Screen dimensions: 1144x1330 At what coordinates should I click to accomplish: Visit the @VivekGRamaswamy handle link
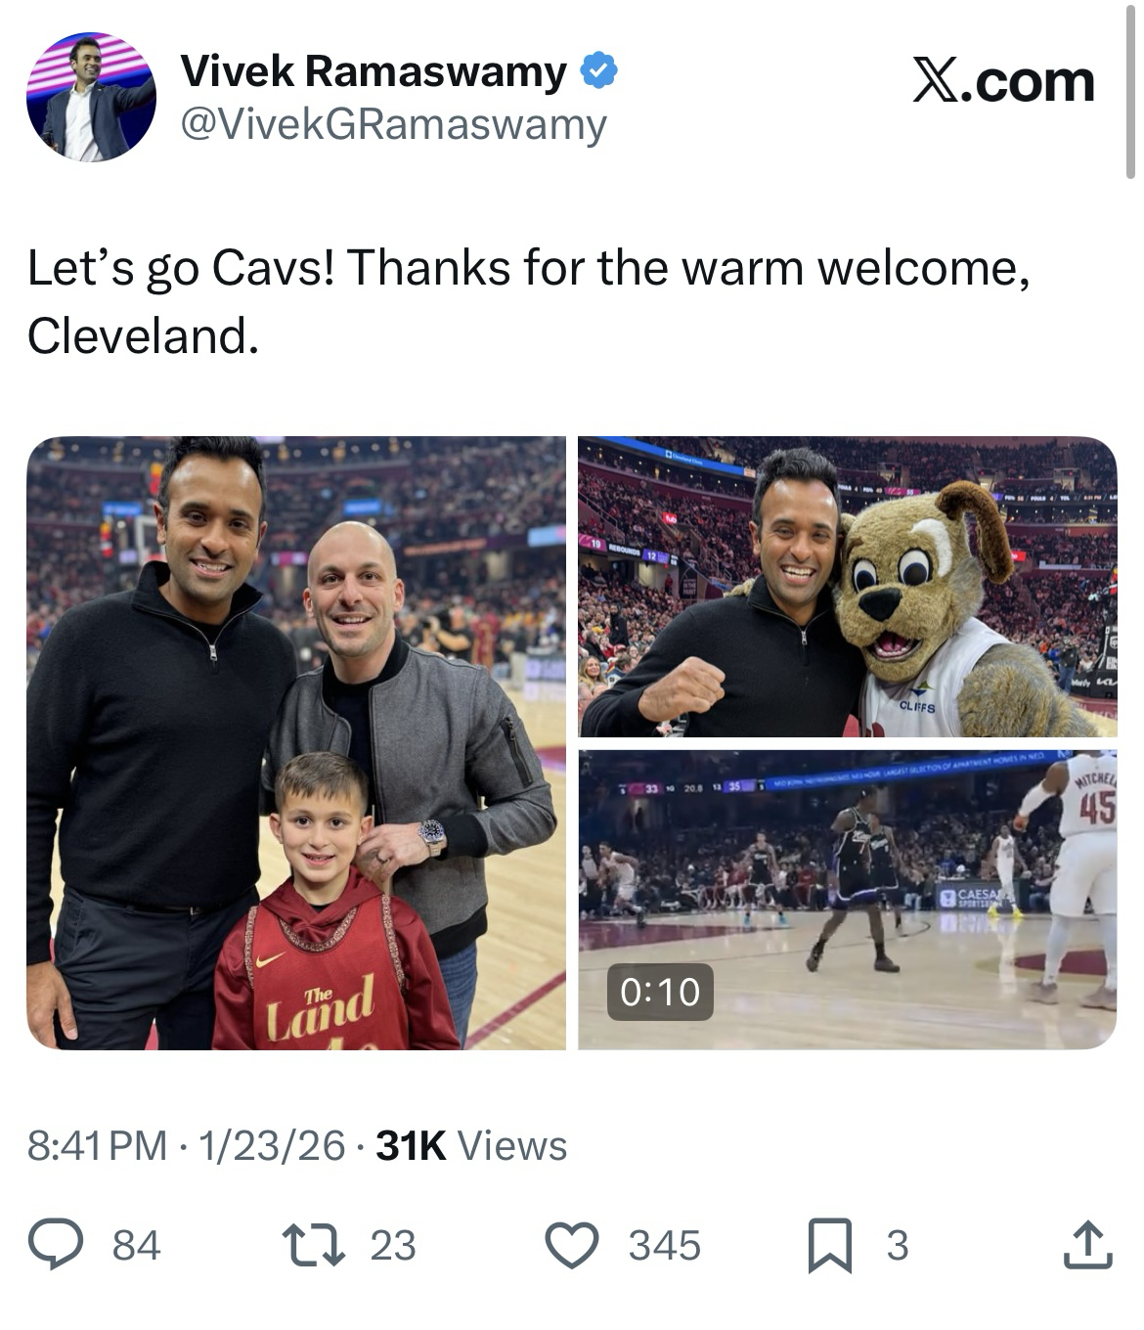[x=394, y=125]
